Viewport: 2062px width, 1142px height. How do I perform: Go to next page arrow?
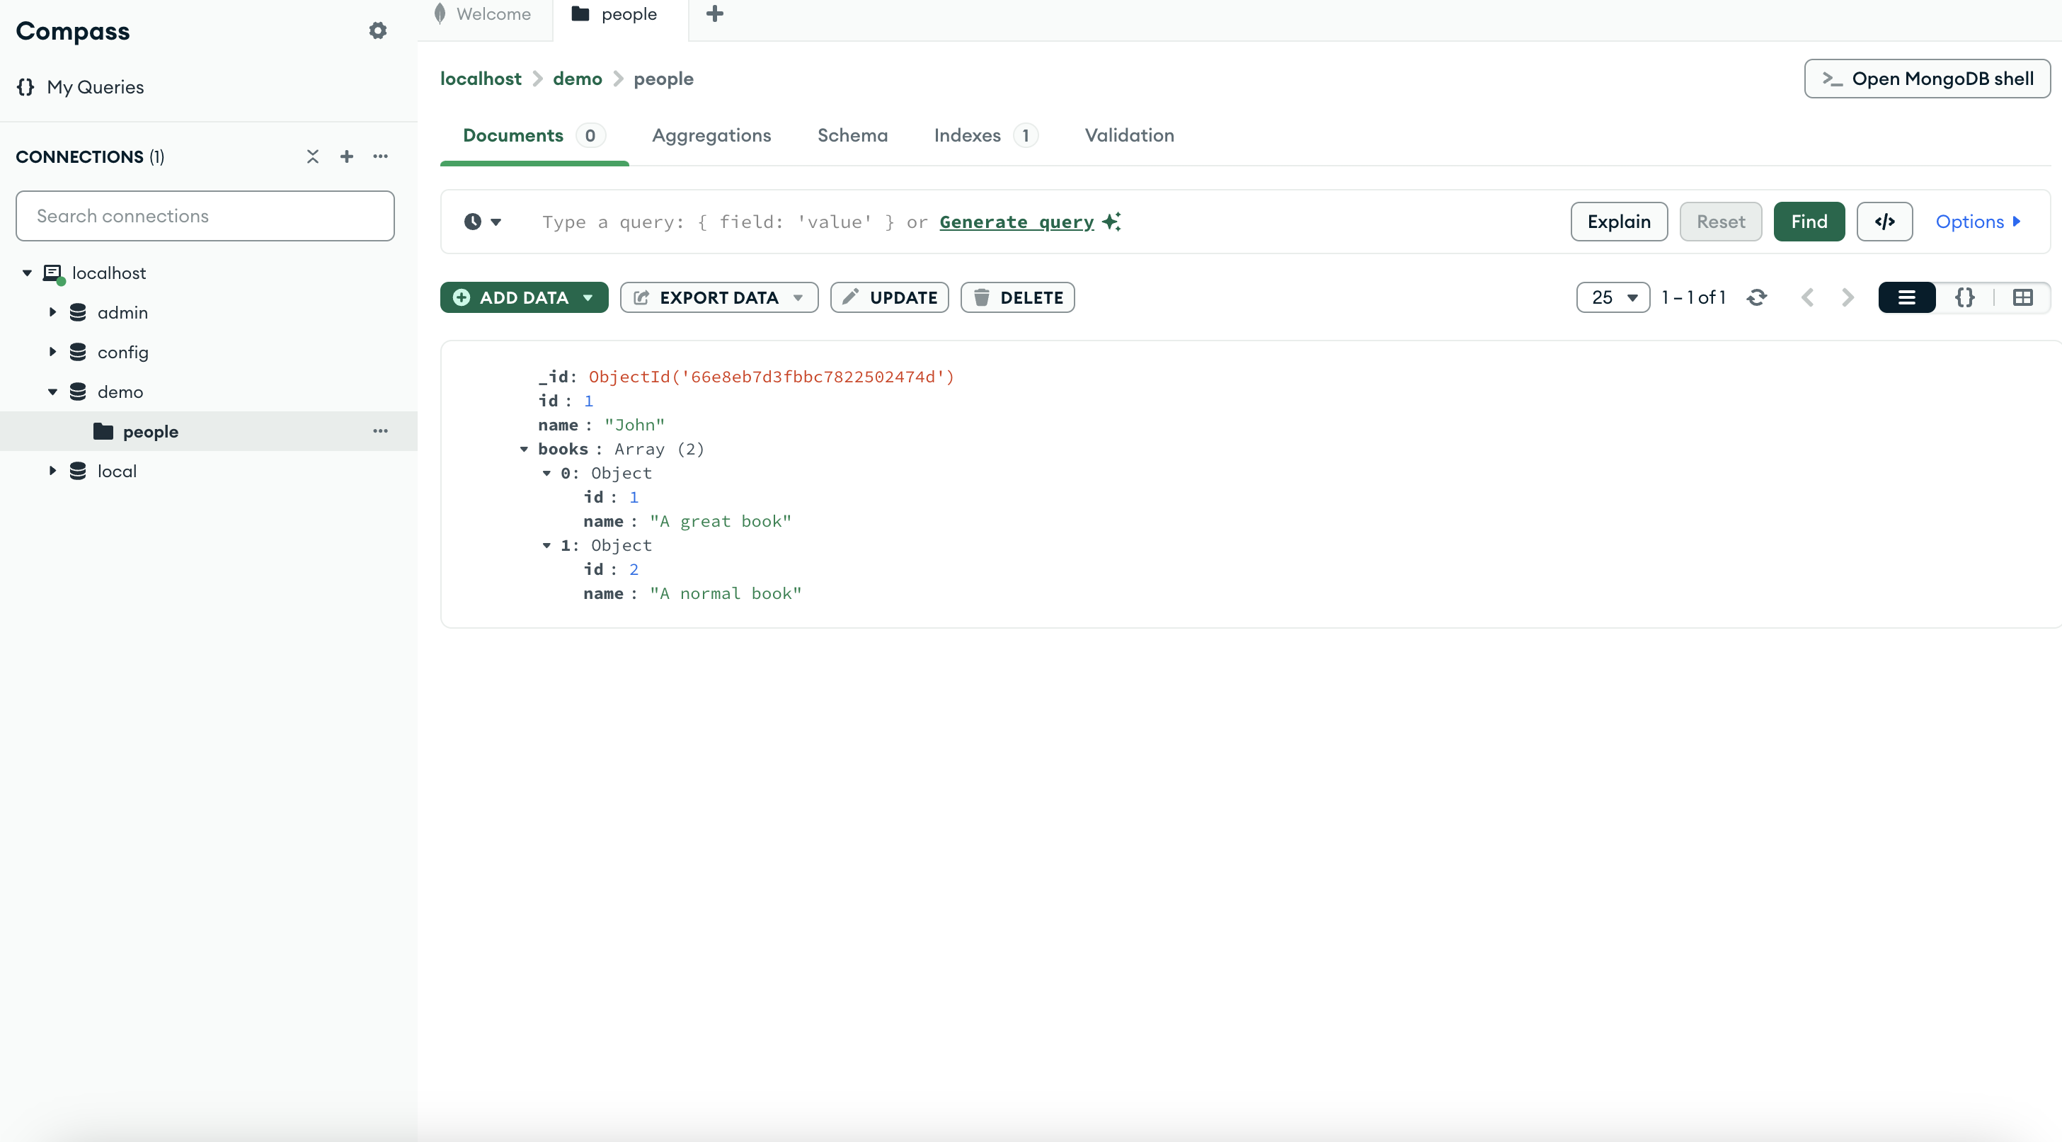pyautogui.click(x=1848, y=298)
